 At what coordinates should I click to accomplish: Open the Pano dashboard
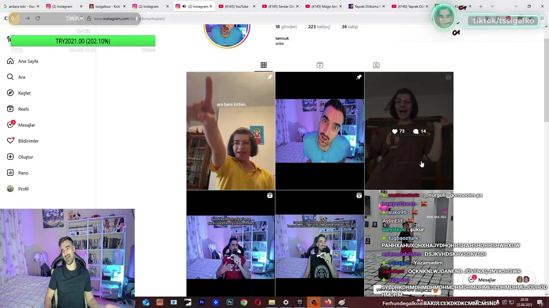click(18, 173)
